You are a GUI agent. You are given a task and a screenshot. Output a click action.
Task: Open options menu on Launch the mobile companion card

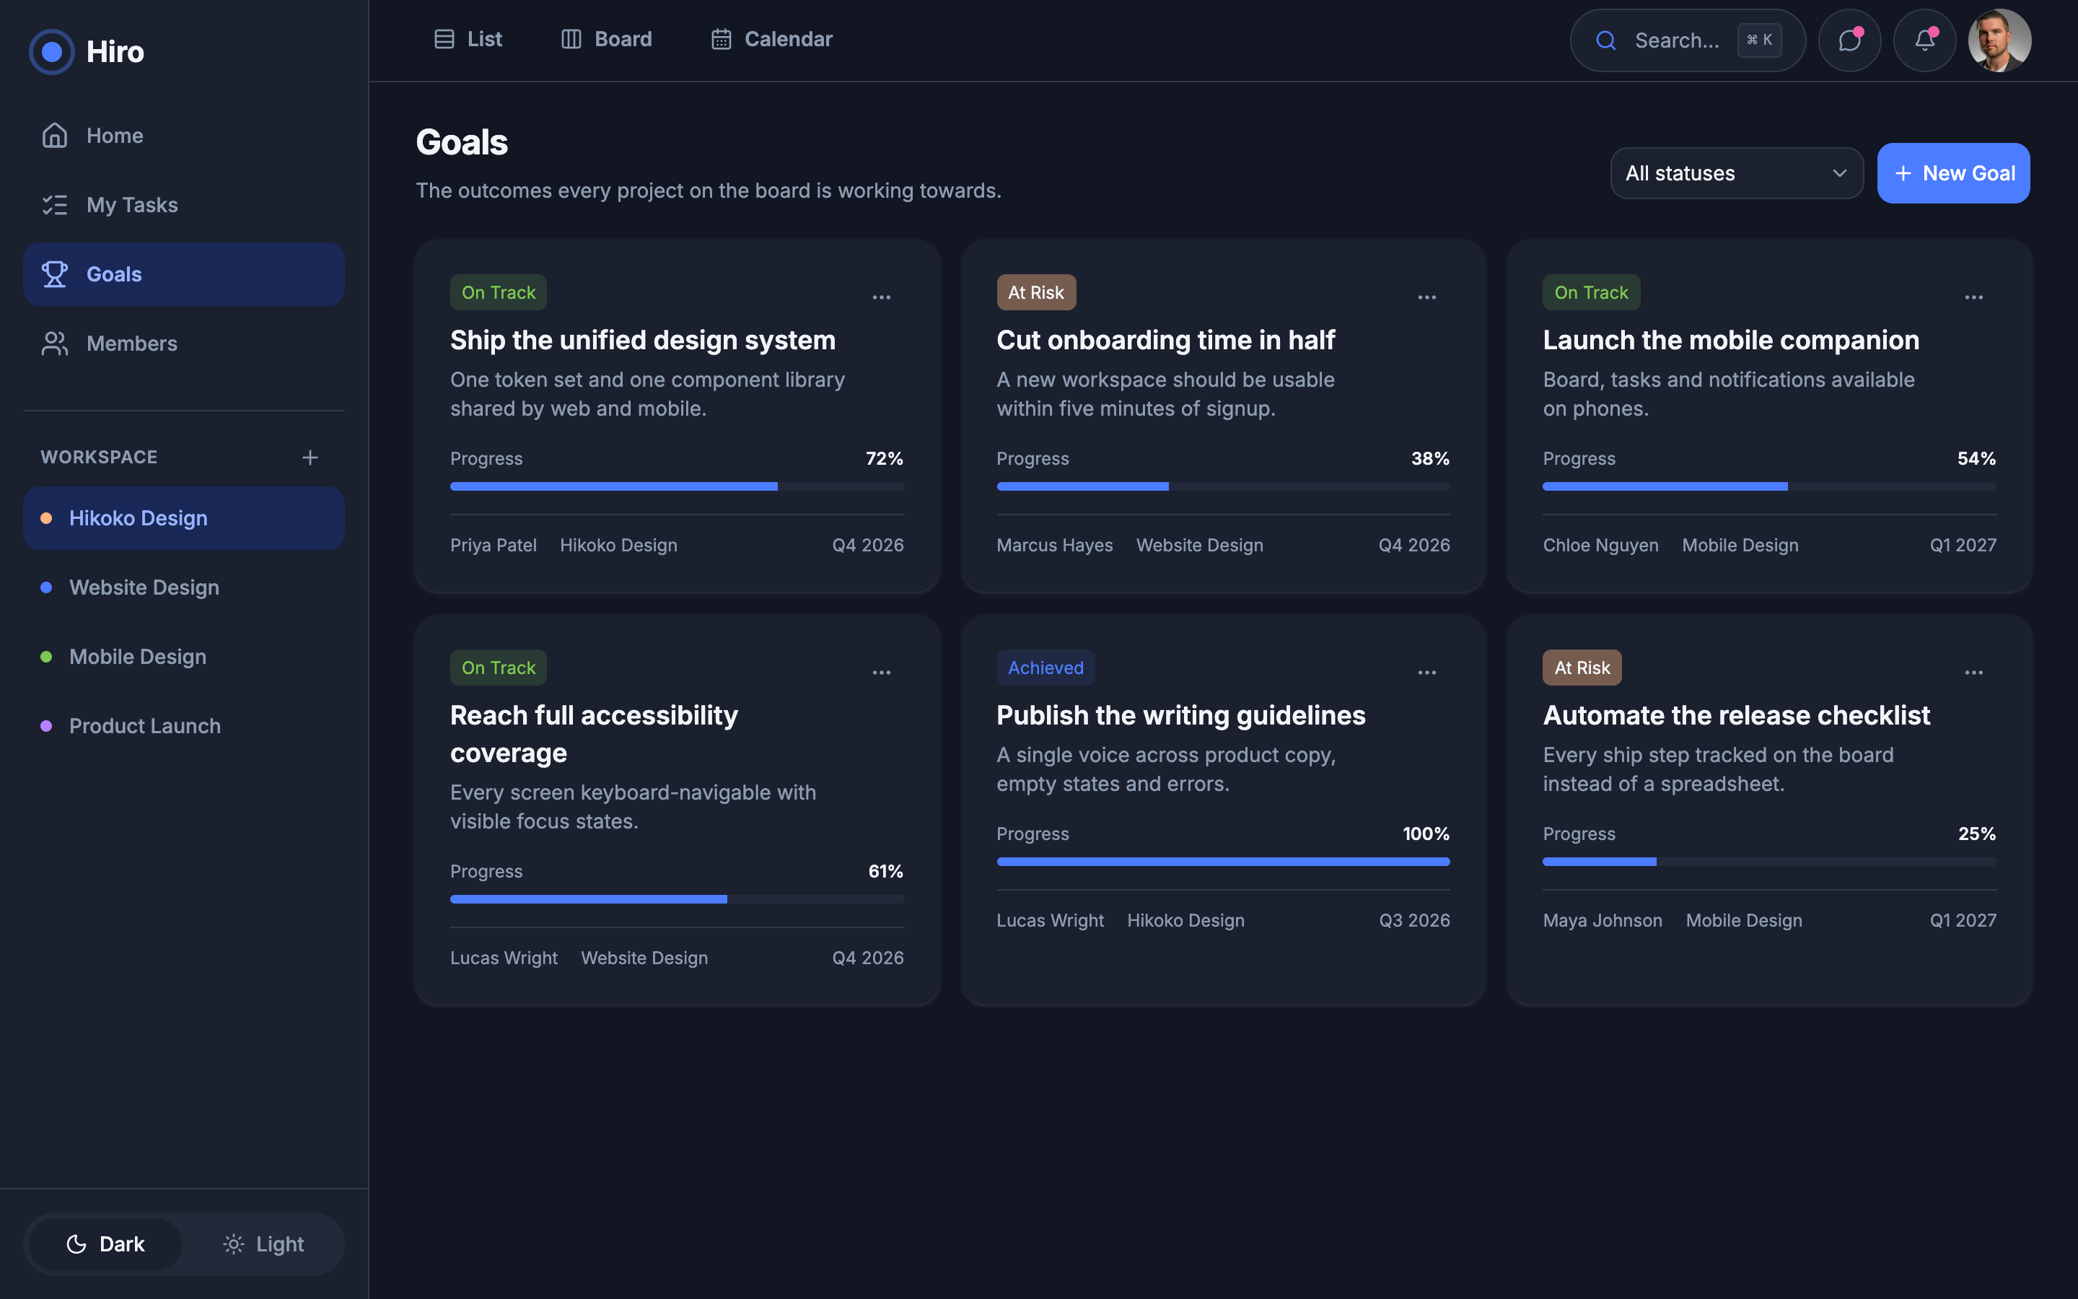1973,297
